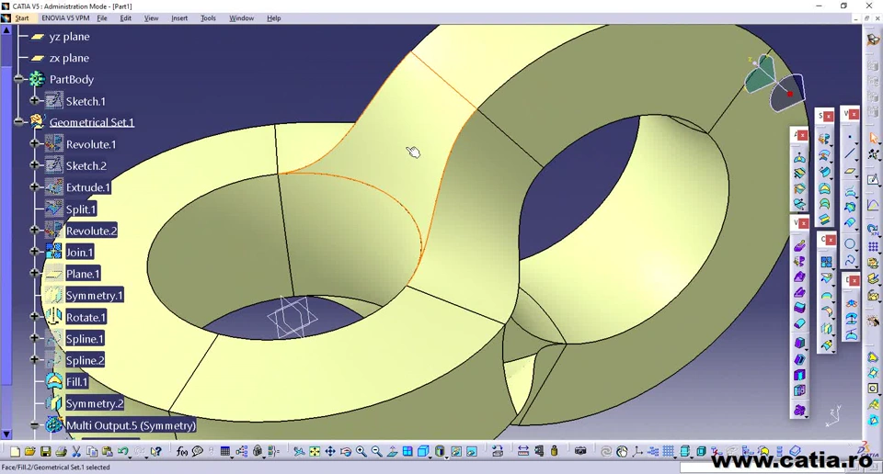Select the Plane tool in wireframe toolbar

850,171
